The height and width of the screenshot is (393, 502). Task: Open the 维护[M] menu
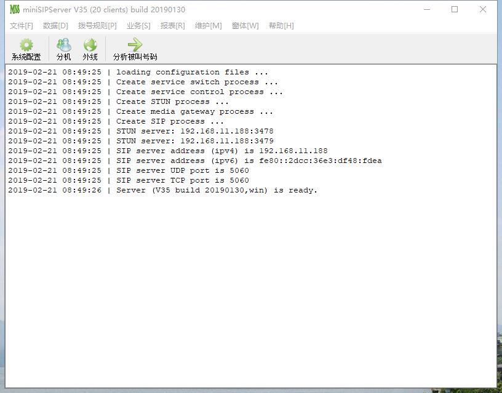tap(208, 26)
